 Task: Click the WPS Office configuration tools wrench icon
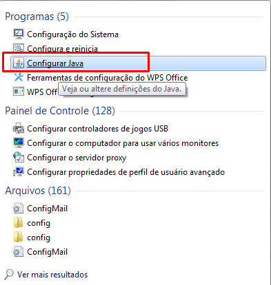(x=19, y=77)
